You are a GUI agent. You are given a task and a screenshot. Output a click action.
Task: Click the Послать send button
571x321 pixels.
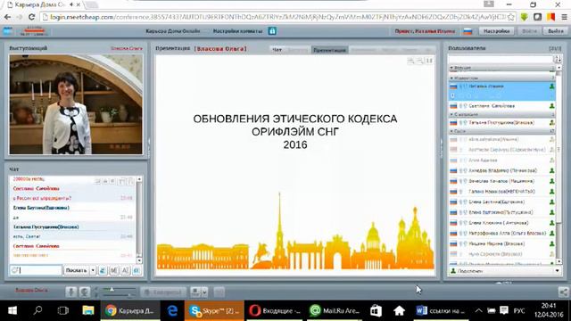(x=76, y=270)
